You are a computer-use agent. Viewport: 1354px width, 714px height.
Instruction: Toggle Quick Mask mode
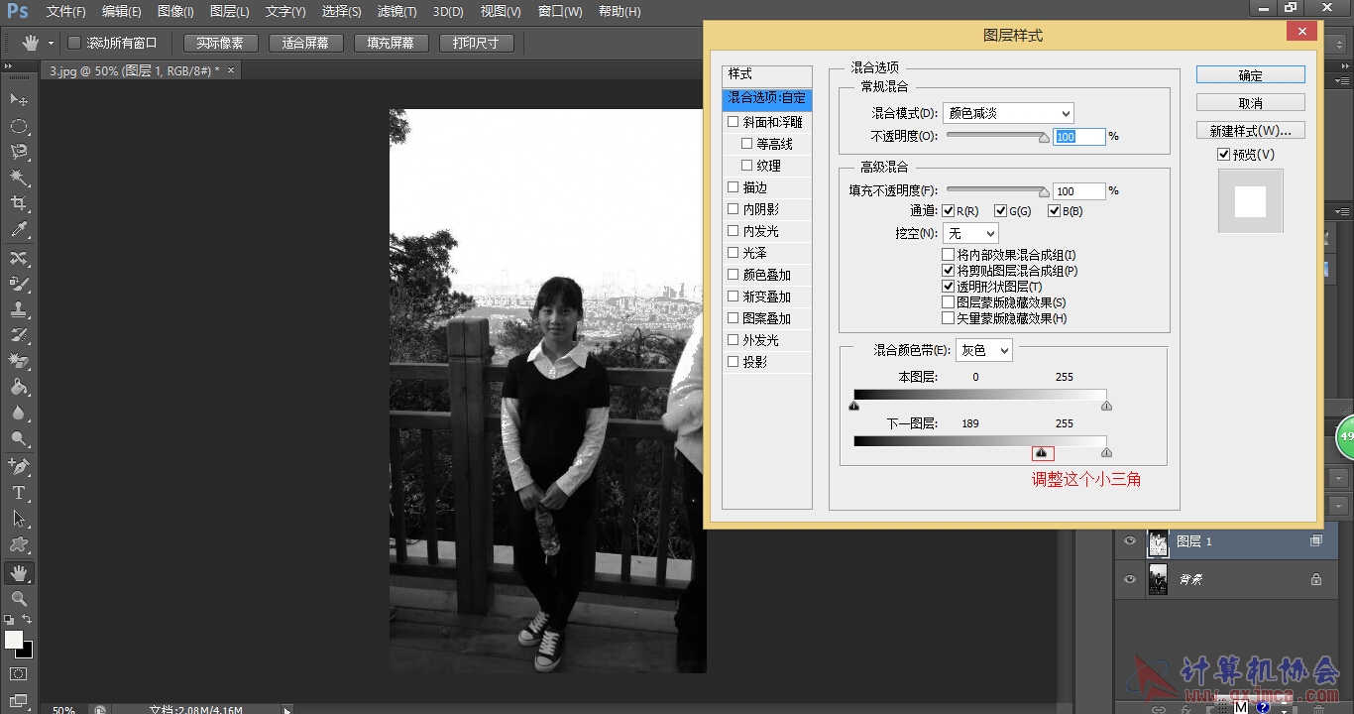pos(19,674)
